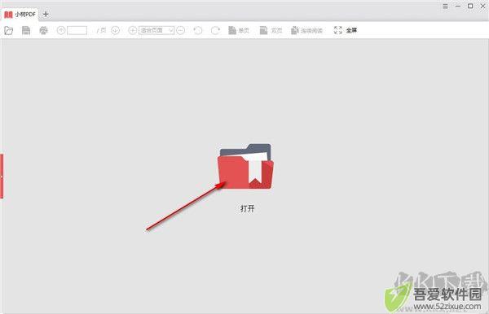489x314 pixels.
Task: Enter full screen mode
Action: [346, 30]
